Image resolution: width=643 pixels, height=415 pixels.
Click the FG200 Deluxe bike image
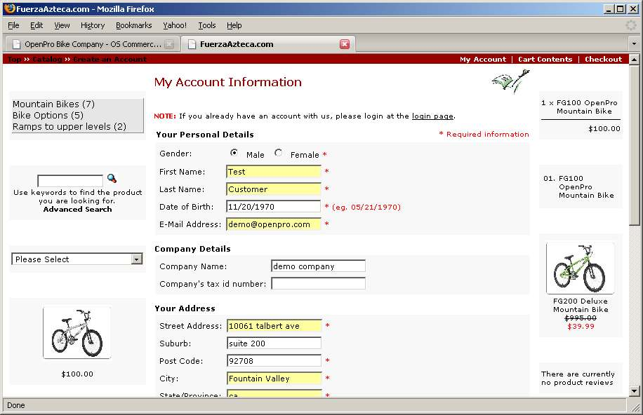[x=580, y=268]
